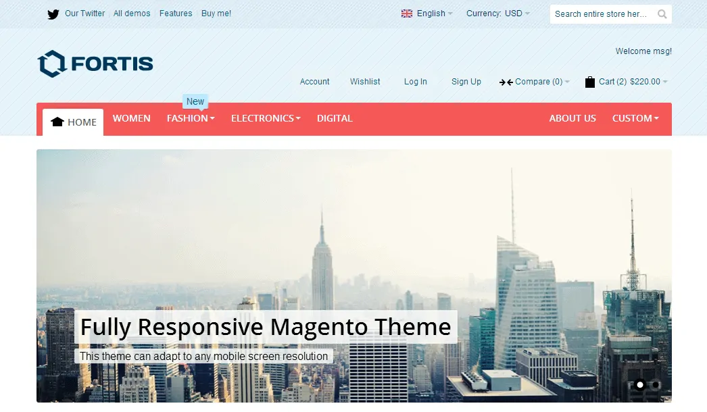The width and height of the screenshot is (707, 412).
Task: Expand the ELECTRONICS dropdown
Action: pos(265,118)
